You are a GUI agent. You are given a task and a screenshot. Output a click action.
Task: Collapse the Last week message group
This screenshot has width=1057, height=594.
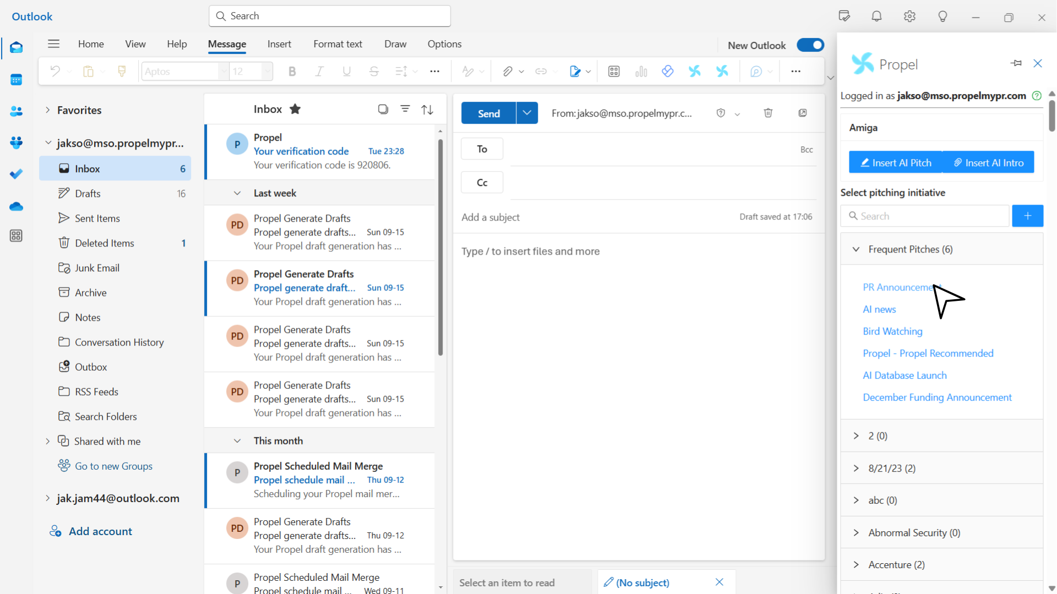click(237, 193)
